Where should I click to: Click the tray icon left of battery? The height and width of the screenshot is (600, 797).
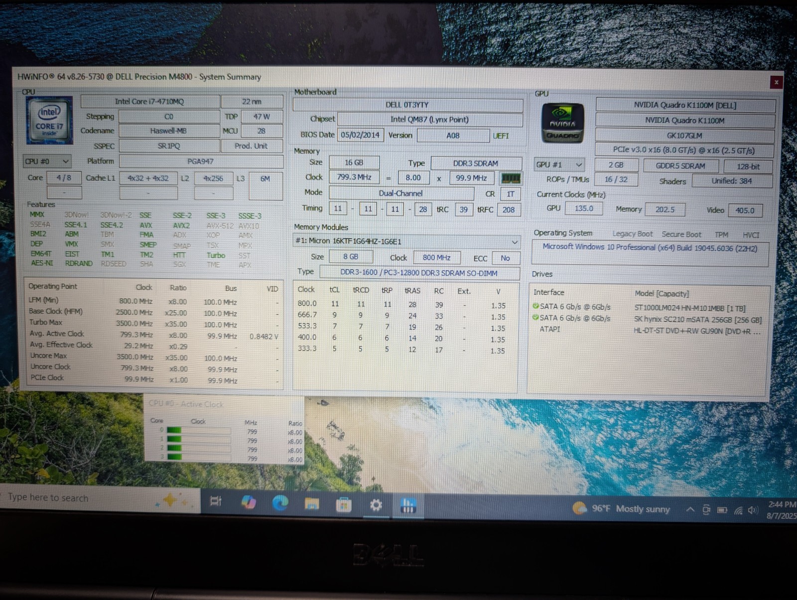click(x=706, y=510)
